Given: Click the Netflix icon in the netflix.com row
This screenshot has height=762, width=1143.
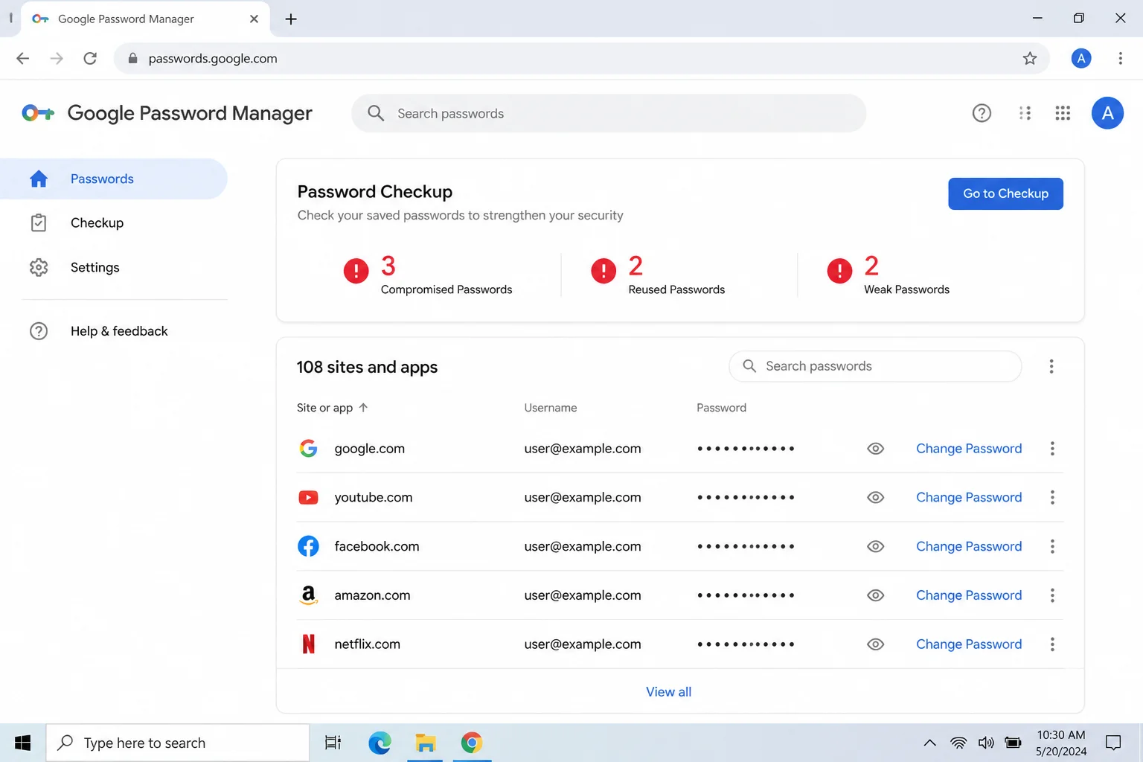Looking at the screenshot, I should coord(308,644).
